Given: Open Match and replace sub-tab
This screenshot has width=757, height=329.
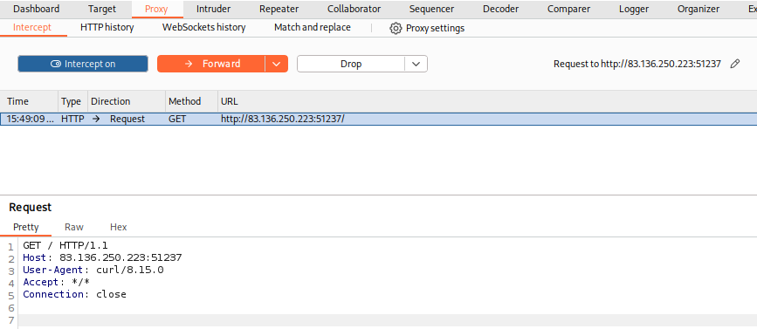Looking at the screenshot, I should (x=313, y=28).
